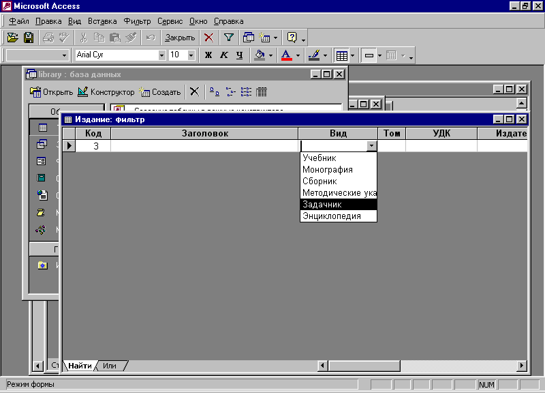The image size is (545, 393).
Task: Click the gridlines icon
Action: (342, 55)
